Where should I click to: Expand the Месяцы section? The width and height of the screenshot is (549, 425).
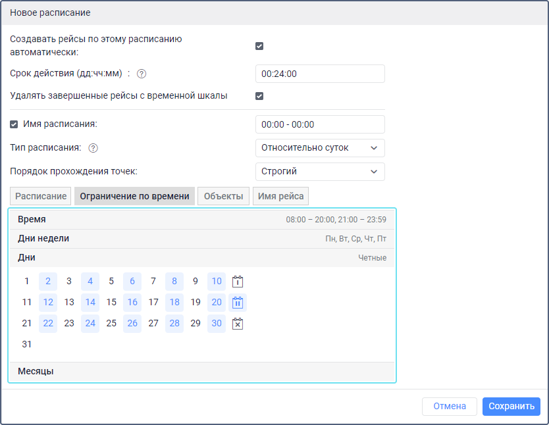pyautogui.click(x=201, y=372)
